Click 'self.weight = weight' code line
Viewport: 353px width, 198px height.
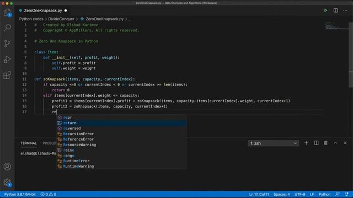pos(73,68)
